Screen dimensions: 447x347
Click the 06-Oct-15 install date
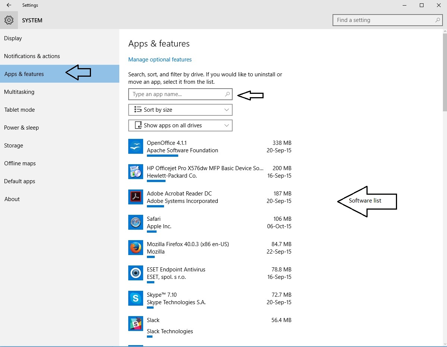coord(279,226)
